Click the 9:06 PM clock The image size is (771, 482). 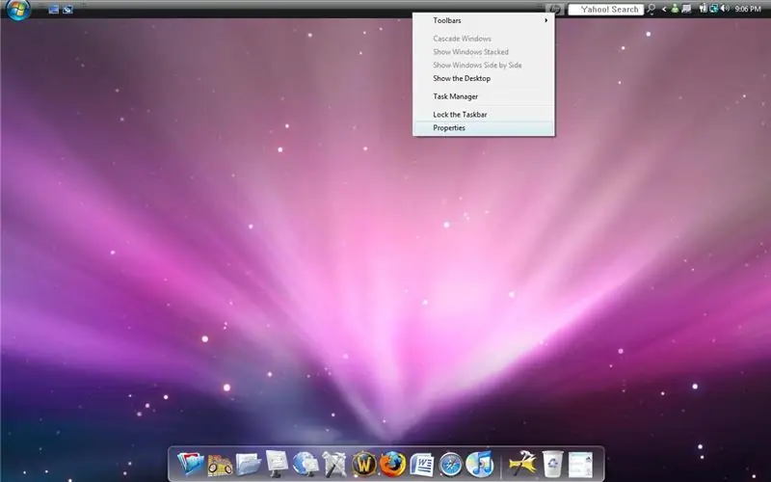click(748, 9)
